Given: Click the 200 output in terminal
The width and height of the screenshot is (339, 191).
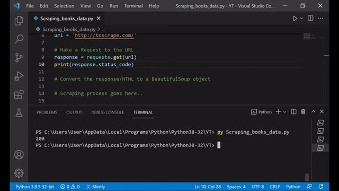Looking at the screenshot, I should point(40,138).
